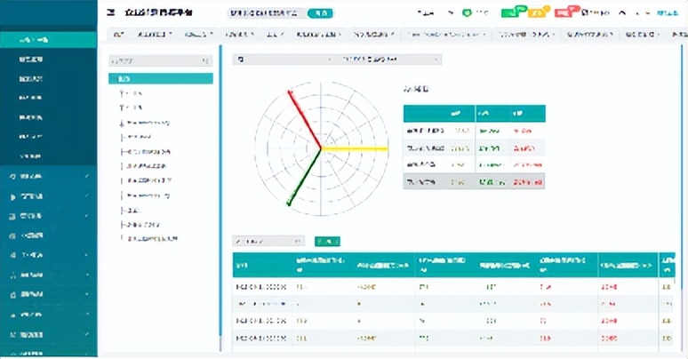Select the highlighted active sidebar menu item
This screenshot has height=359, width=688.
48,40
